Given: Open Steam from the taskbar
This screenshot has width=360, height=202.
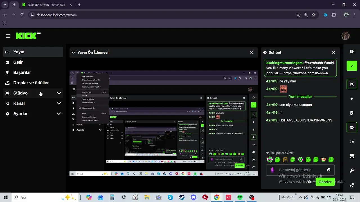Looking at the screenshot, I should (x=182, y=197).
